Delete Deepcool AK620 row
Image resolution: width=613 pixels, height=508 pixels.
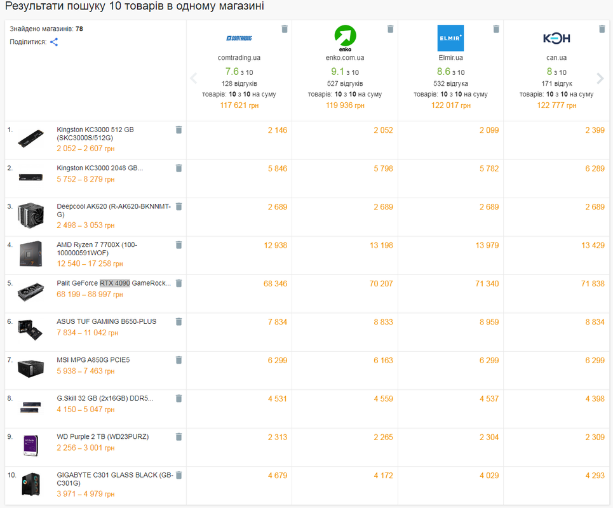point(179,206)
